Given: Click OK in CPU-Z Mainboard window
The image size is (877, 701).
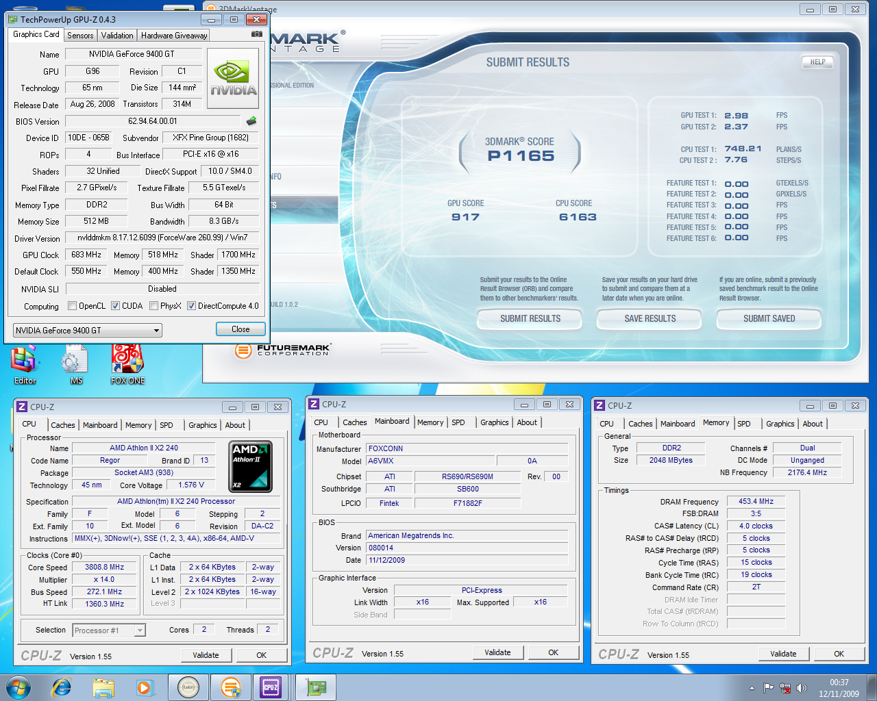Looking at the screenshot, I should click(x=553, y=652).
